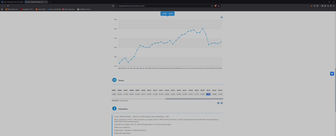Click the '4.030' table cell
The image size is (336, 136).
[120, 94]
